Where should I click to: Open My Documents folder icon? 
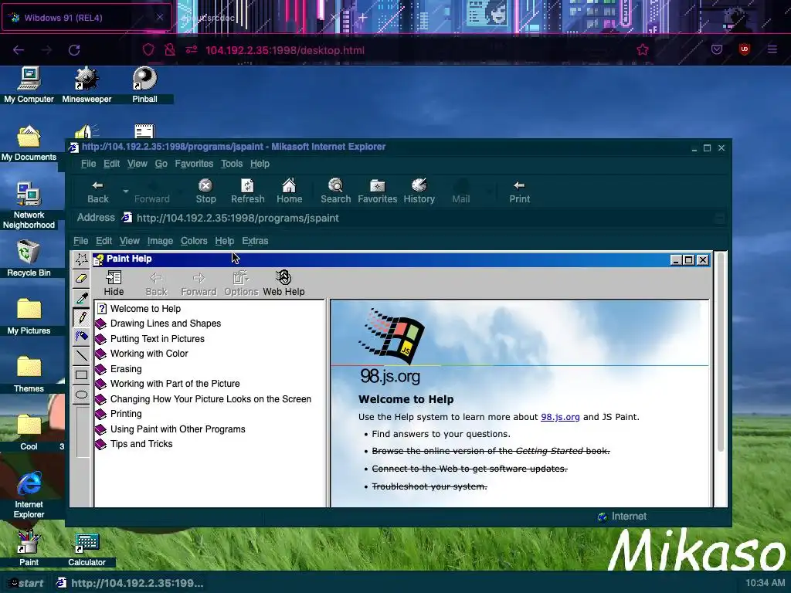pyautogui.click(x=29, y=143)
